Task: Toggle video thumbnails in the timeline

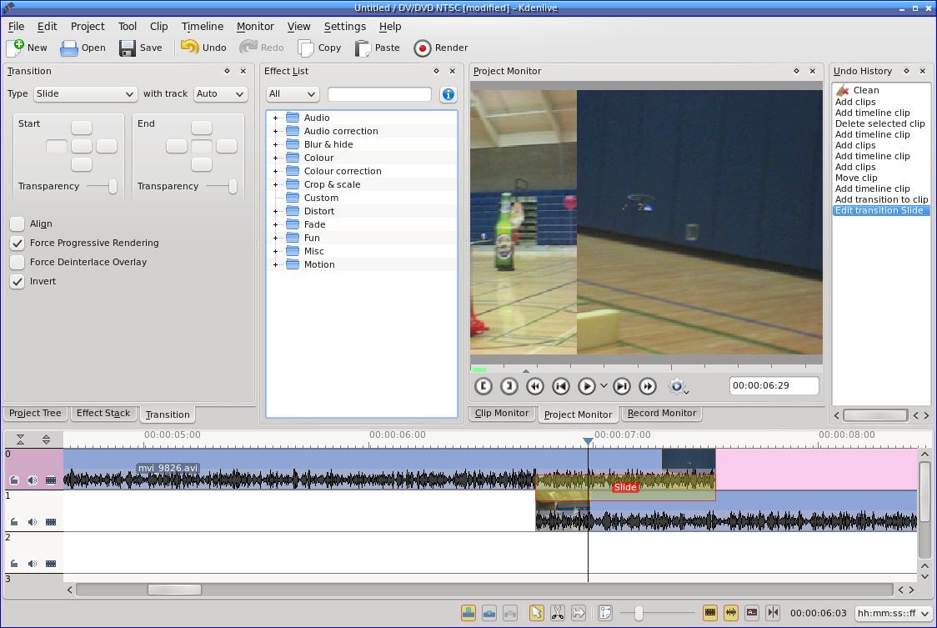Action: pos(710,612)
